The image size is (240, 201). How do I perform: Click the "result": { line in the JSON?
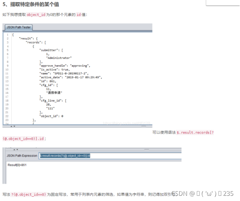coord(28,38)
